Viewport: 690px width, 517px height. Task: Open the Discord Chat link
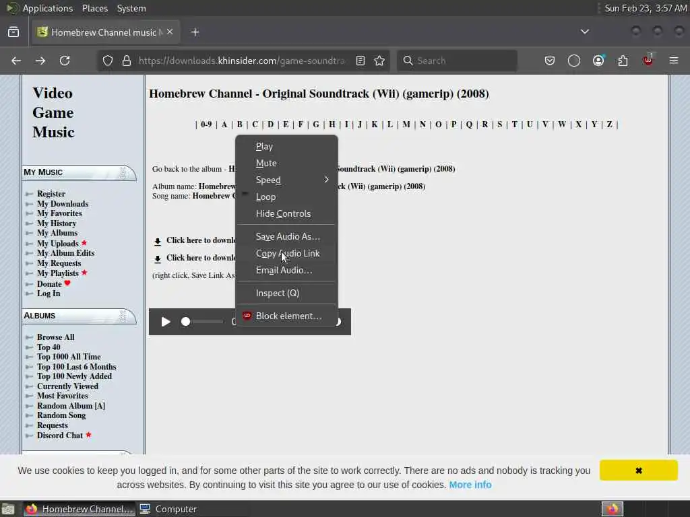tap(60, 436)
